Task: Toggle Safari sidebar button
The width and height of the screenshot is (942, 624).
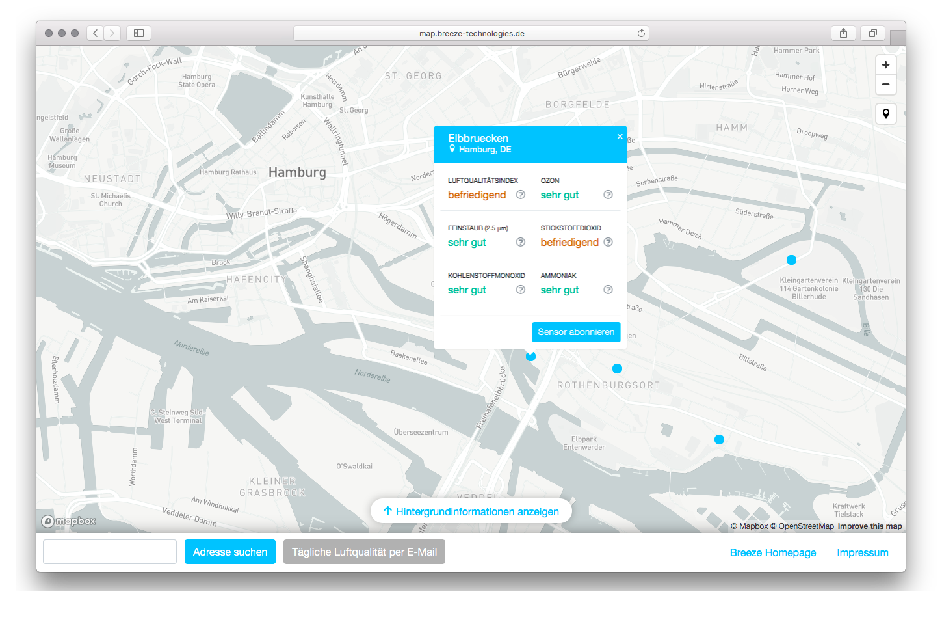Action: [138, 33]
